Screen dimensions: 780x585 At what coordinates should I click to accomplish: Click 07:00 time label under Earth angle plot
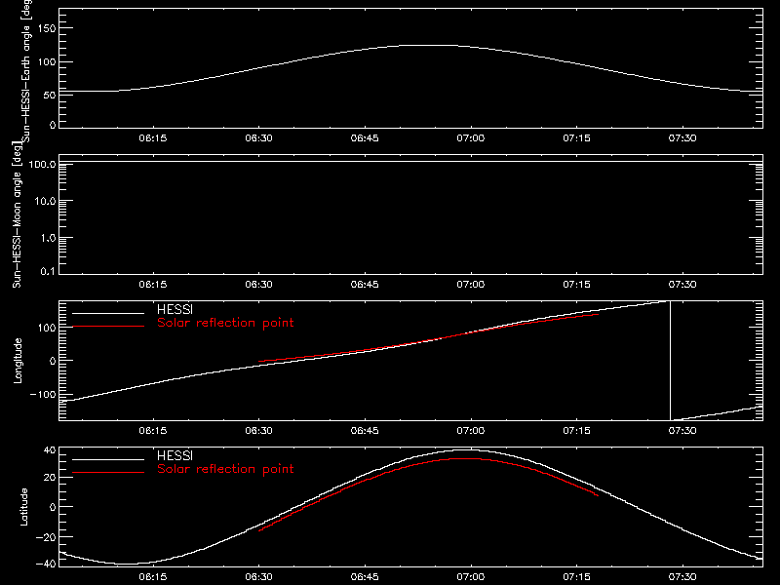tap(471, 138)
